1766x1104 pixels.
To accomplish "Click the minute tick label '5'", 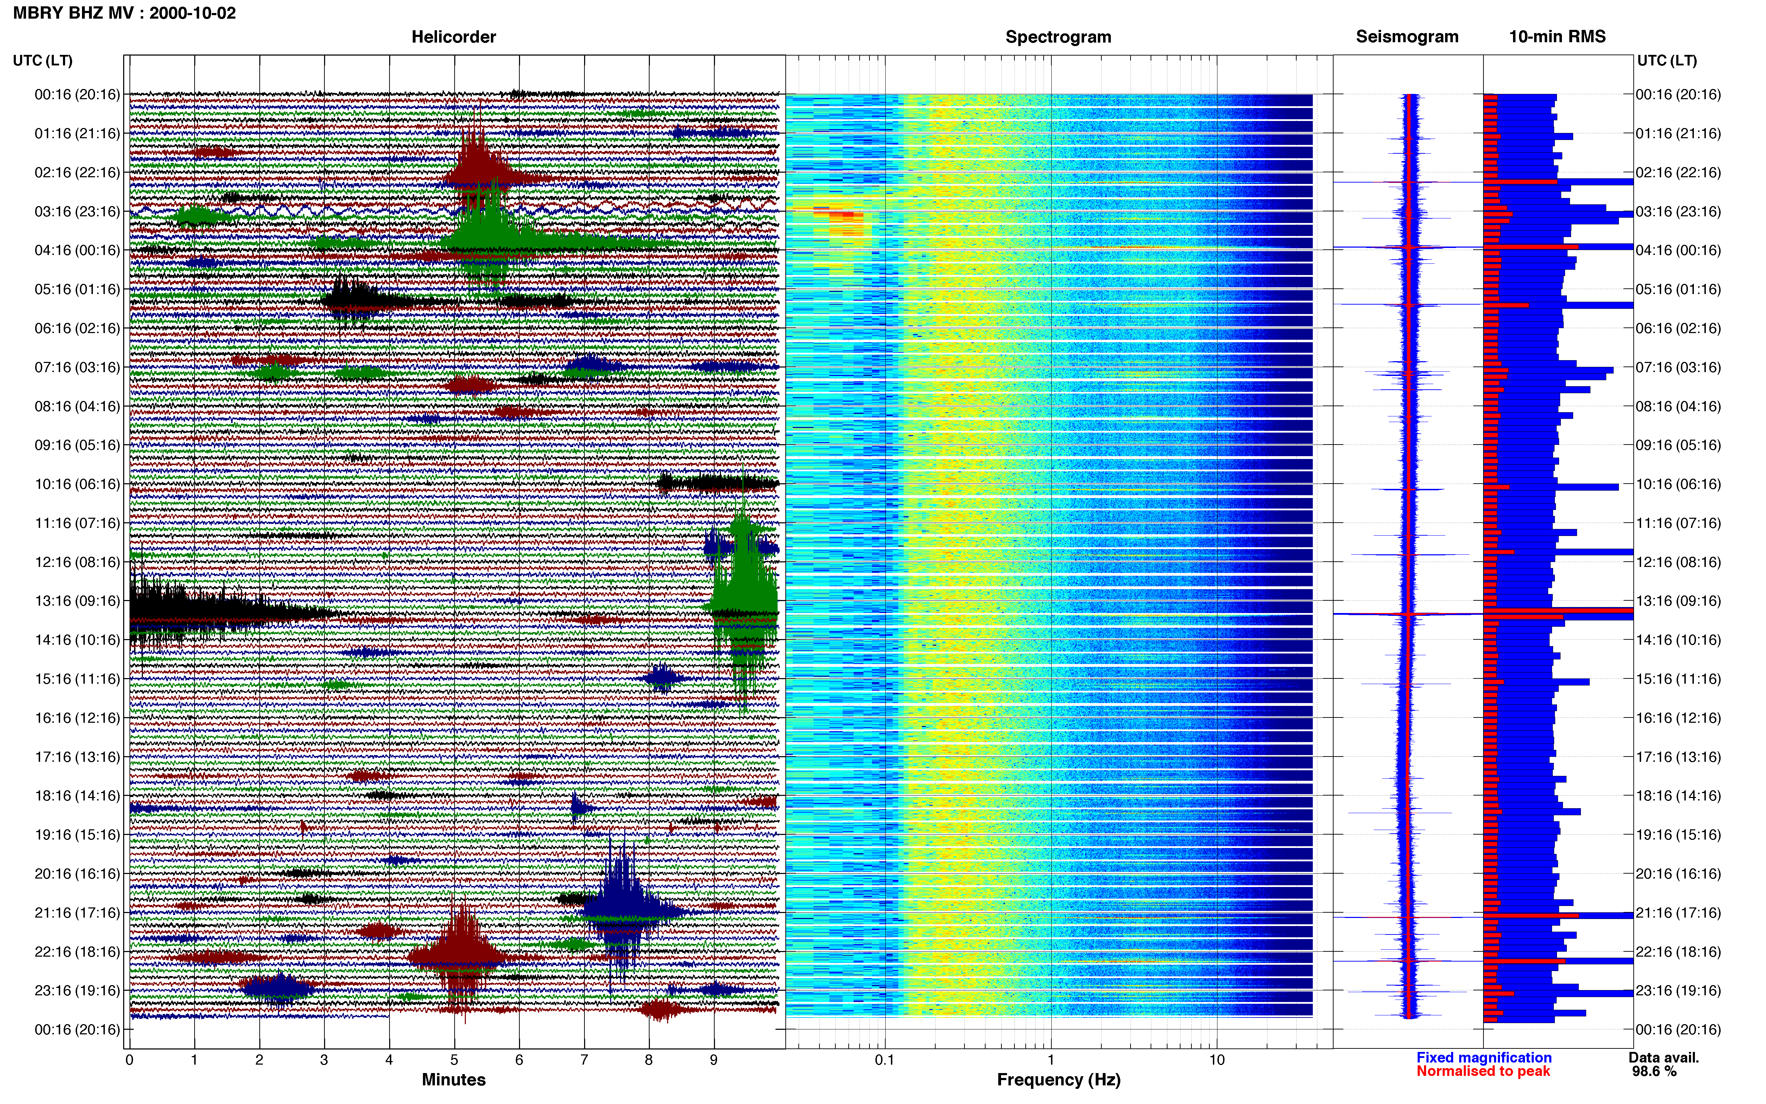I will [x=454, y=1060].
